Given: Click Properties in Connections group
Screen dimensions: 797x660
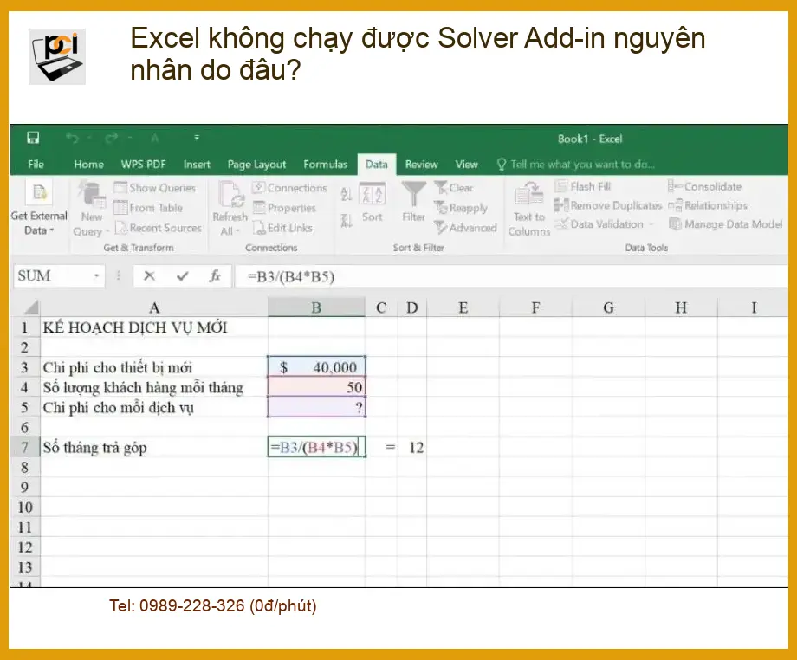Looking at the screenshot, I should (285, 208).
